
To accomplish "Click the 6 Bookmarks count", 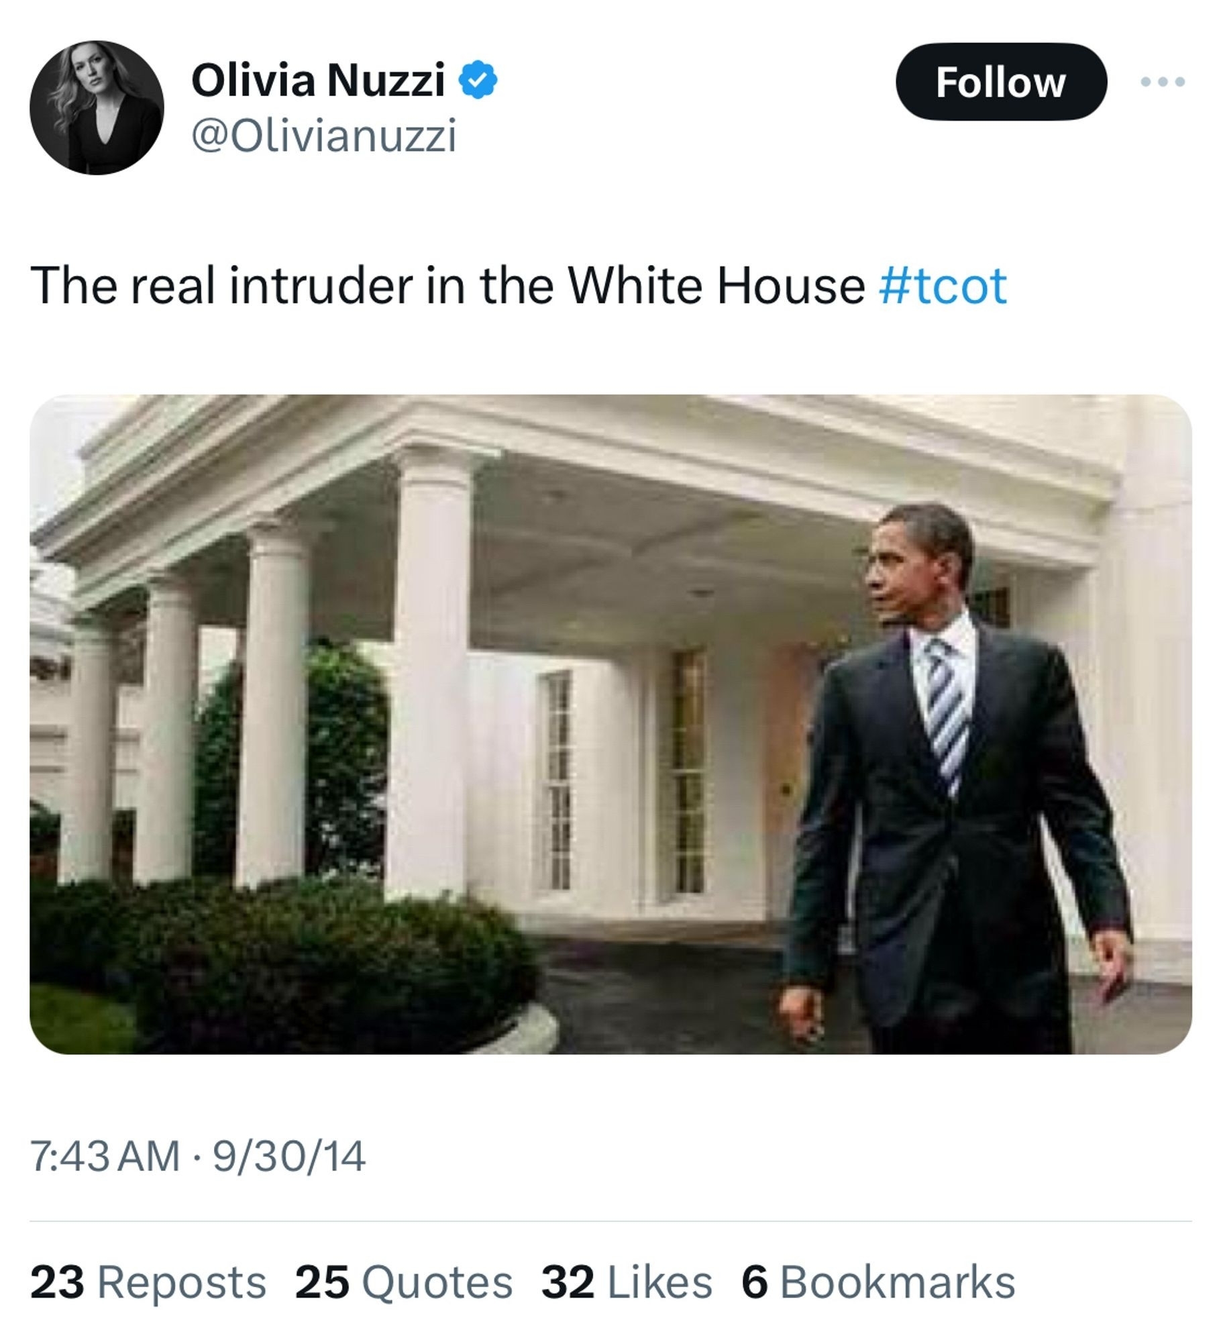I will 878,1282.
